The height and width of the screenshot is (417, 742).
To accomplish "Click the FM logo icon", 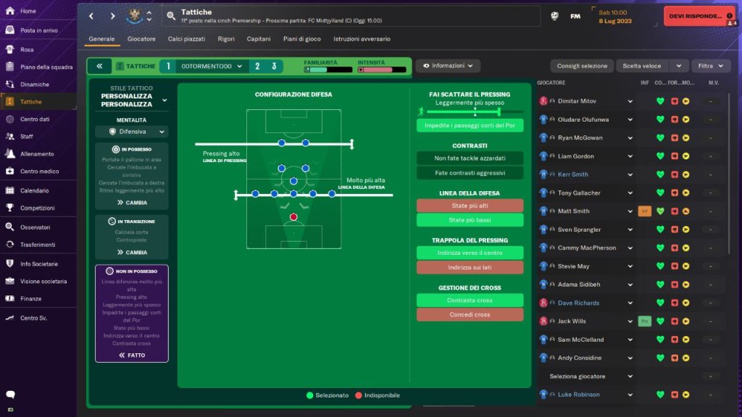I will 575,16.
